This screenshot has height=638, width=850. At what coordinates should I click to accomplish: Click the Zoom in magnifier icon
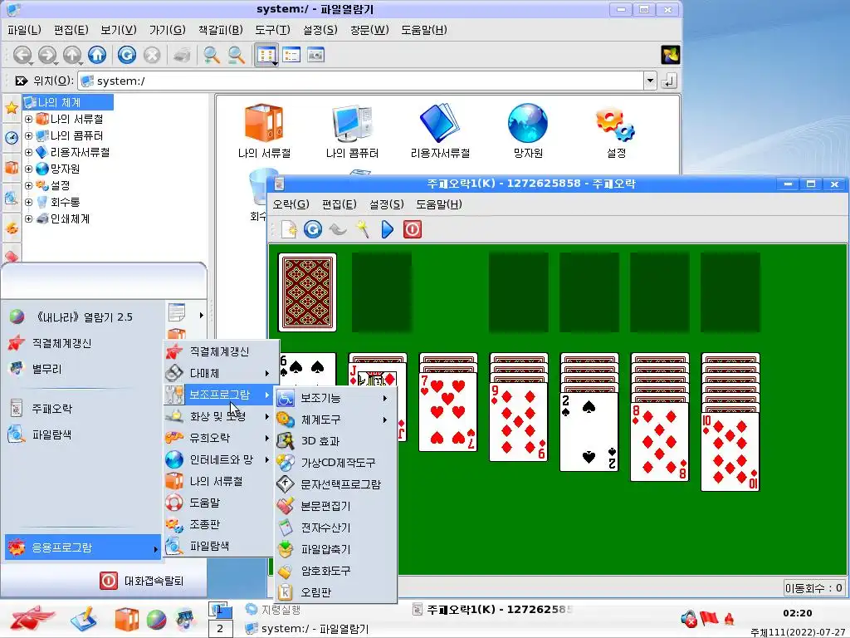point(211,55)
